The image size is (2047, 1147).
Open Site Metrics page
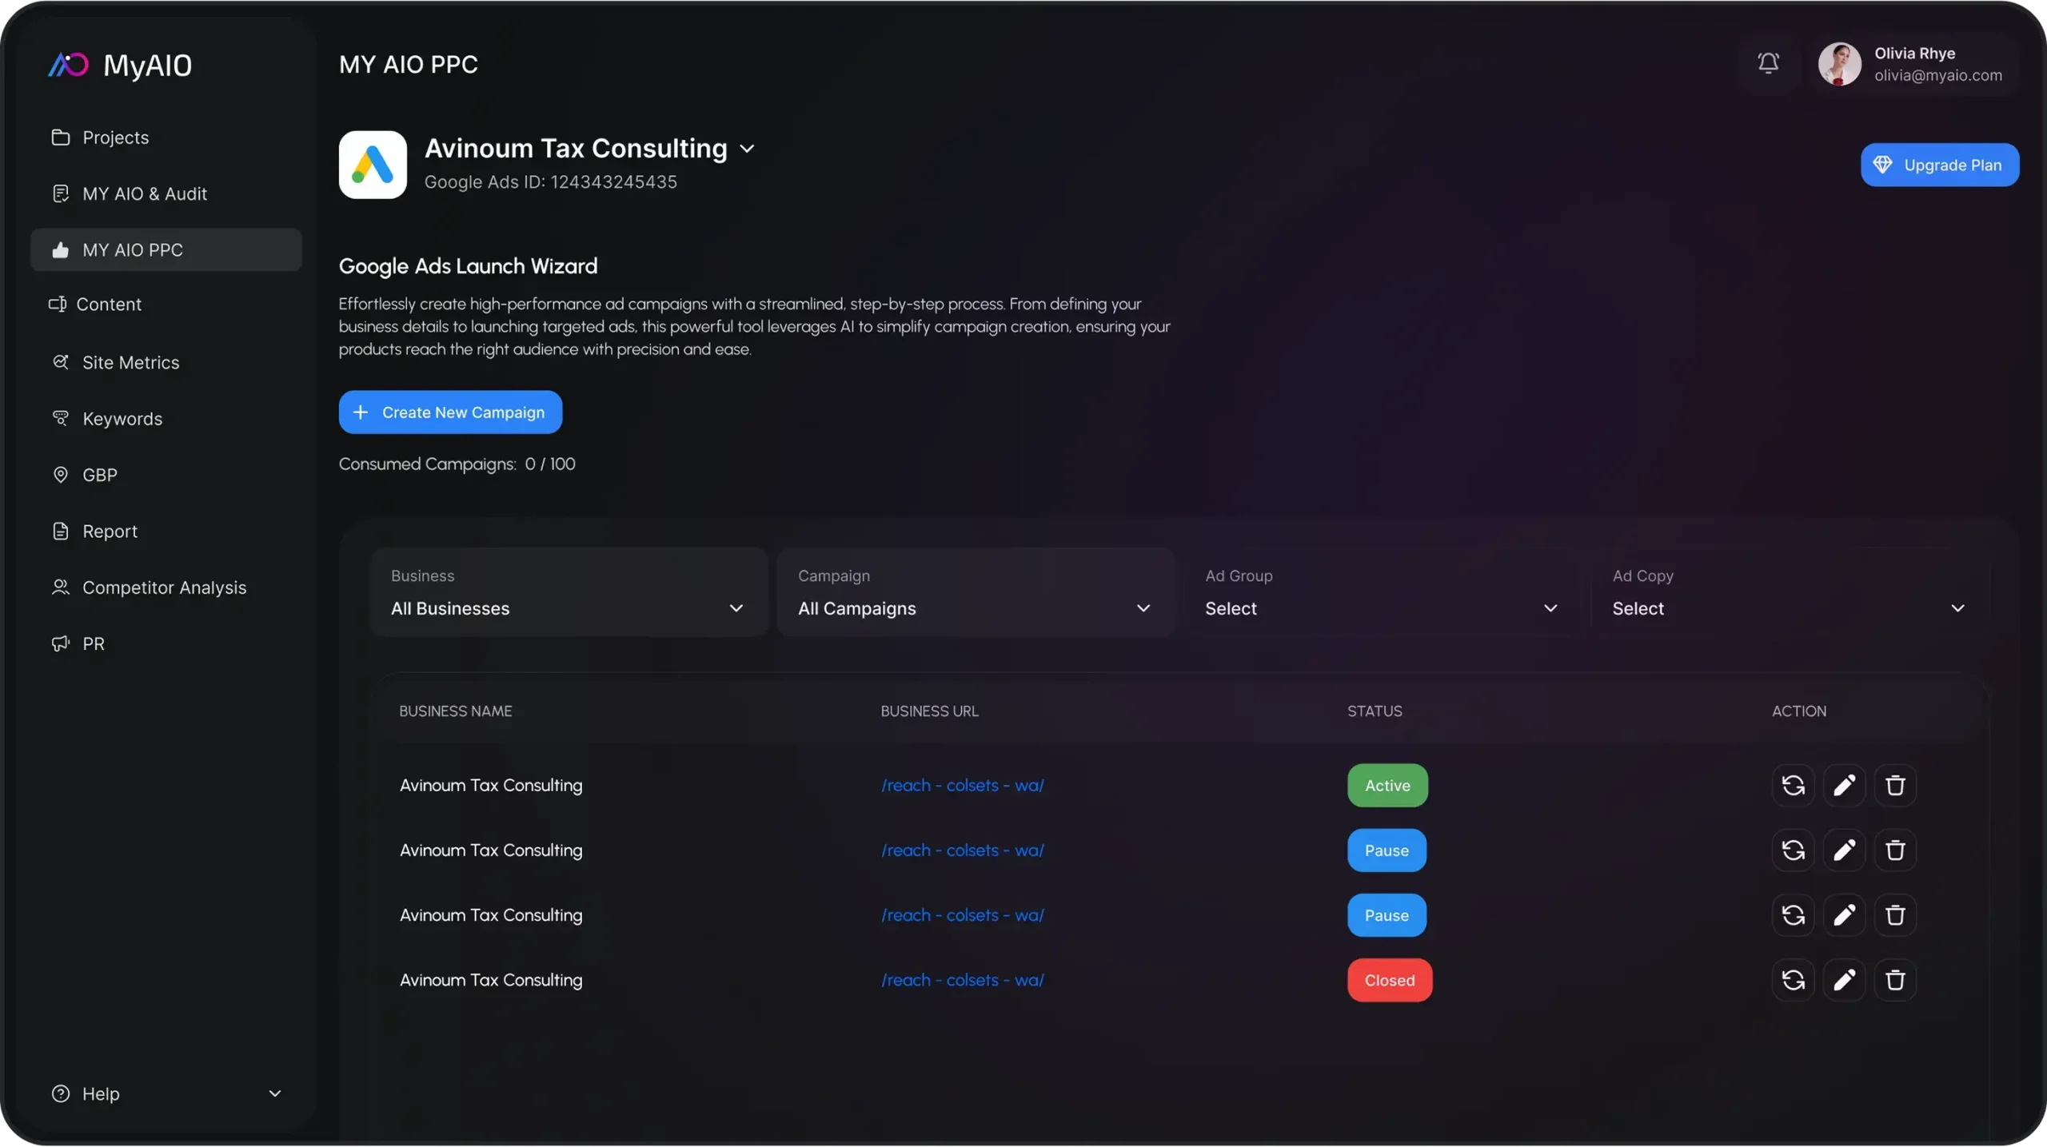click(166, 362)
